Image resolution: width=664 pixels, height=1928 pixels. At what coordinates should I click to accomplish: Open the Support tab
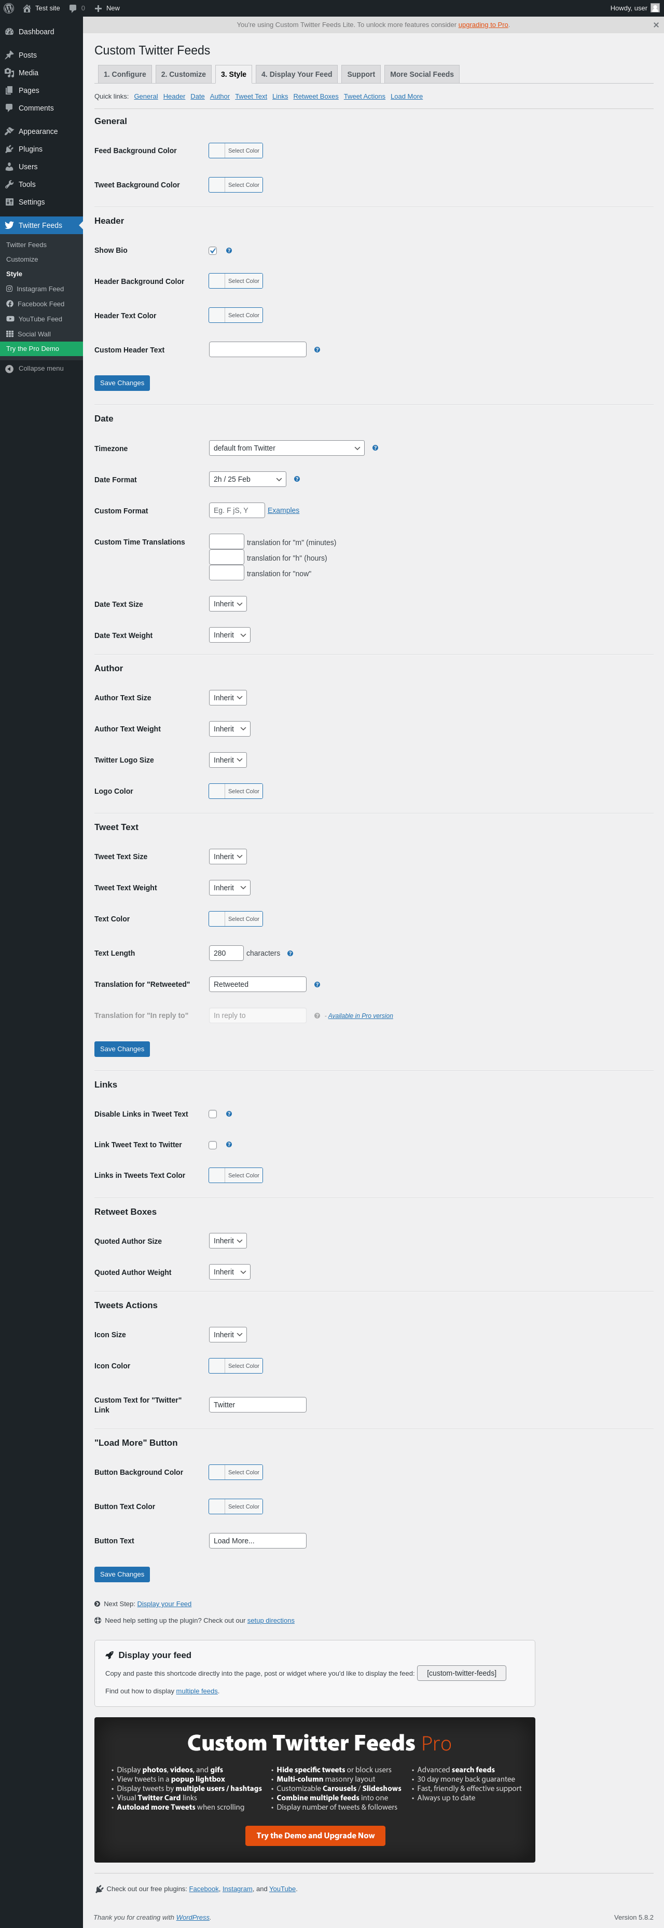click(361, 74)
